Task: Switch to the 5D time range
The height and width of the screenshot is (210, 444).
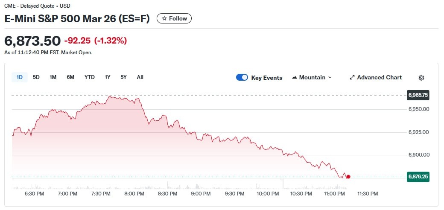Action: [x=36, y=77]
